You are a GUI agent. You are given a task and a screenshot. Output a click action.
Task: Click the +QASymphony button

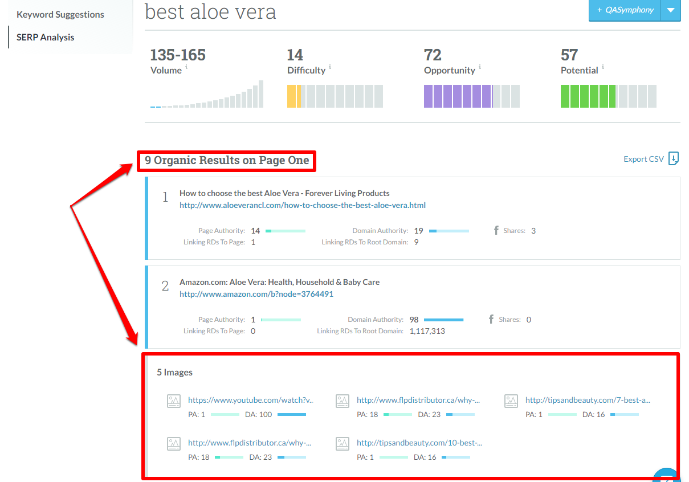[x=625, y=10]
